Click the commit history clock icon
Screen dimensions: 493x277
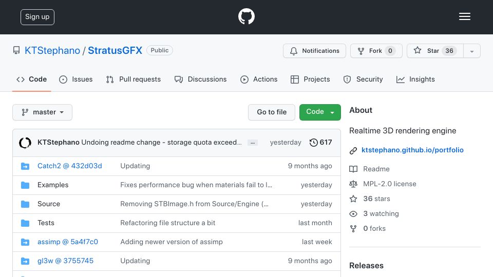click(313, 143)
